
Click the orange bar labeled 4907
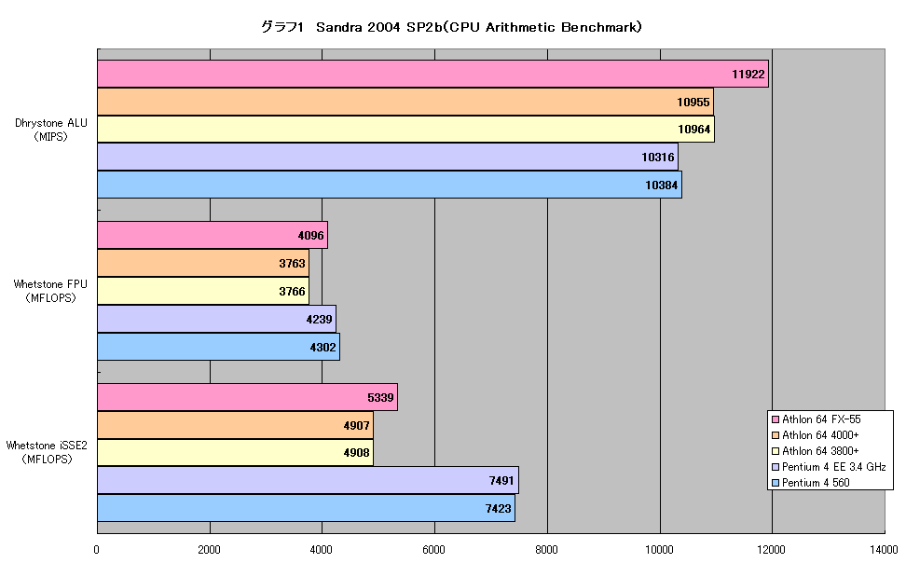tap(235, 425)
